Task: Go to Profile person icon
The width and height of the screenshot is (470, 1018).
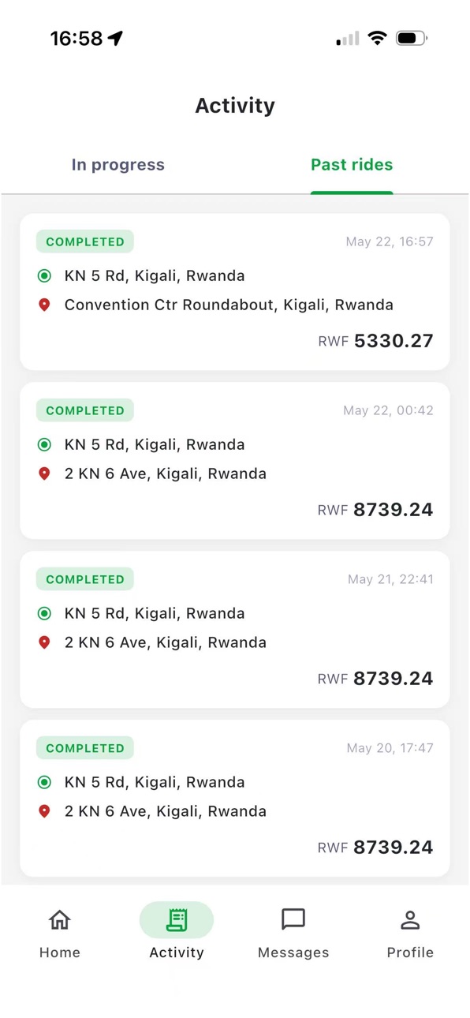Action: coord(410,919)
